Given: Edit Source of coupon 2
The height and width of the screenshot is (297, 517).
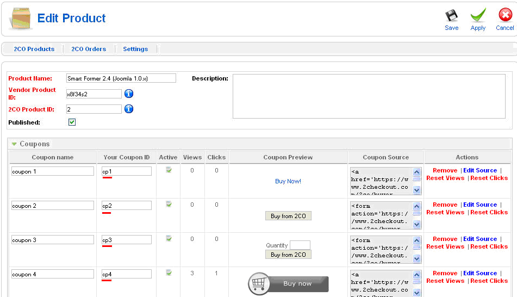Looking at the screenshot, I should click(480, 205).
